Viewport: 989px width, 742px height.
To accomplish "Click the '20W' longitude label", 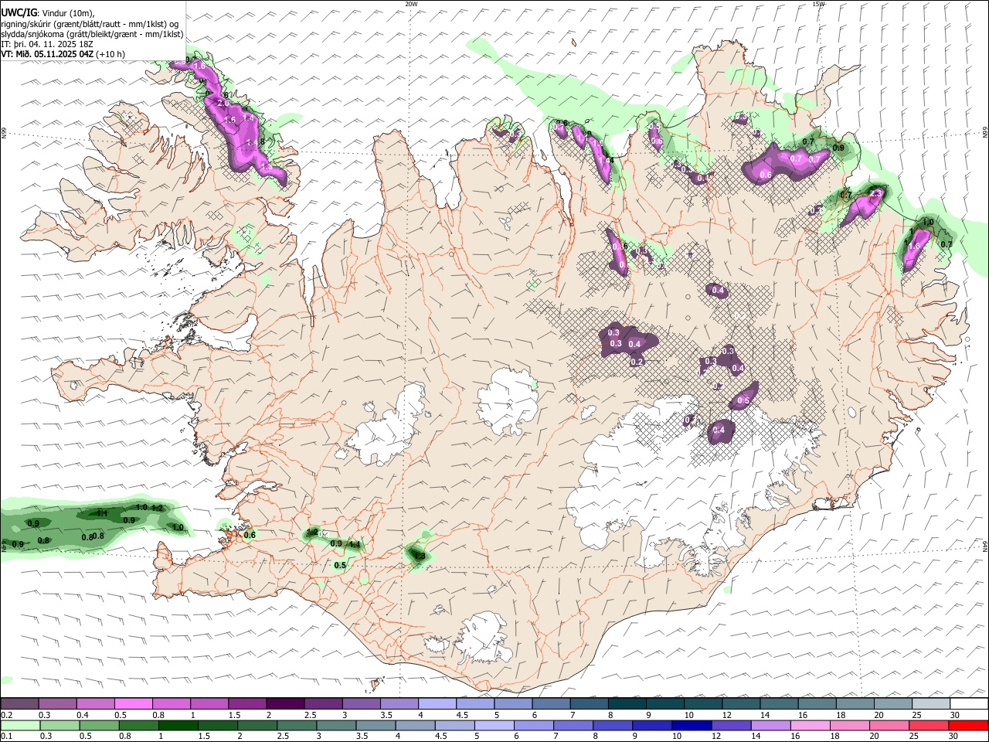I will pyautogui.click(x=411, y=4).
